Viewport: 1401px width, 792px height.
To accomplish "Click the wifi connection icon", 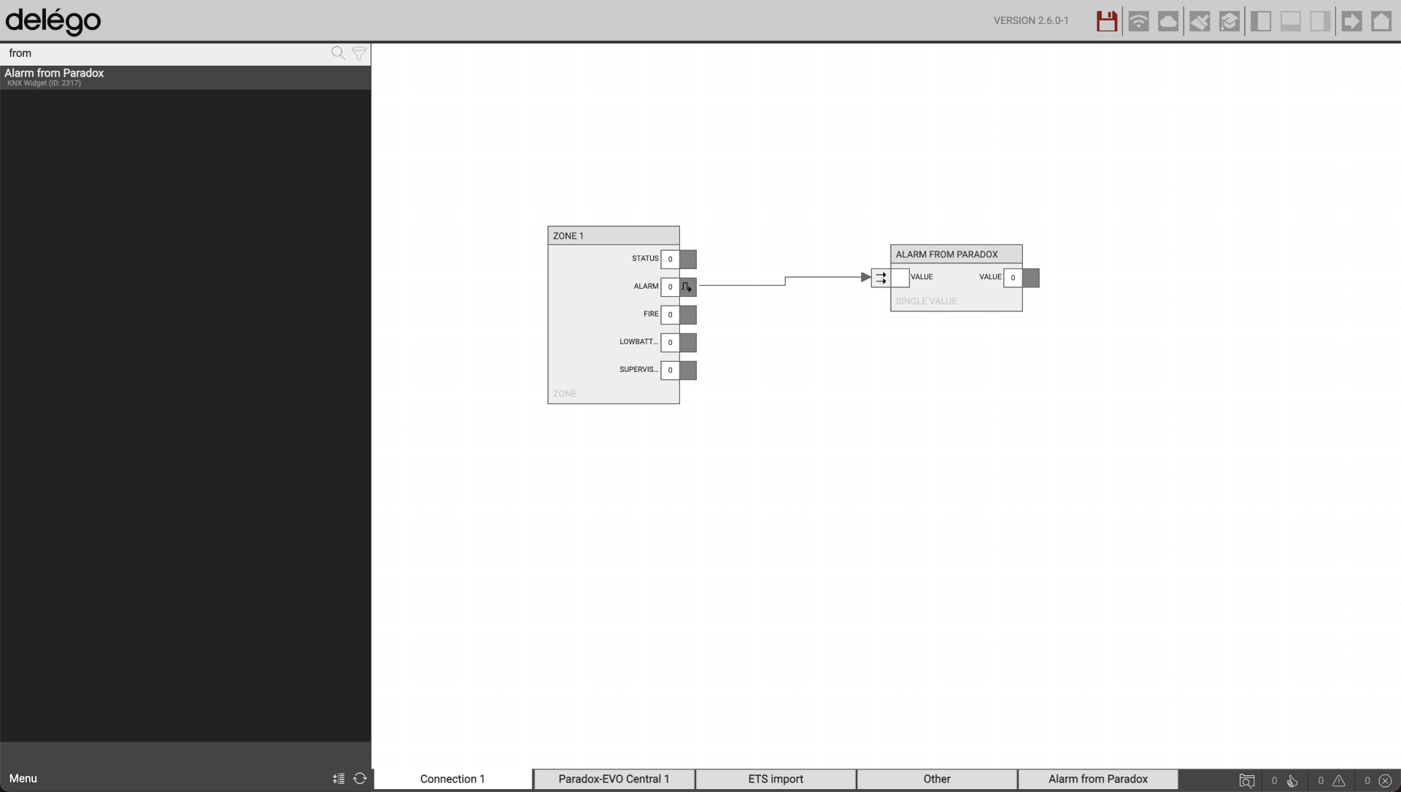I will 1138,21.
